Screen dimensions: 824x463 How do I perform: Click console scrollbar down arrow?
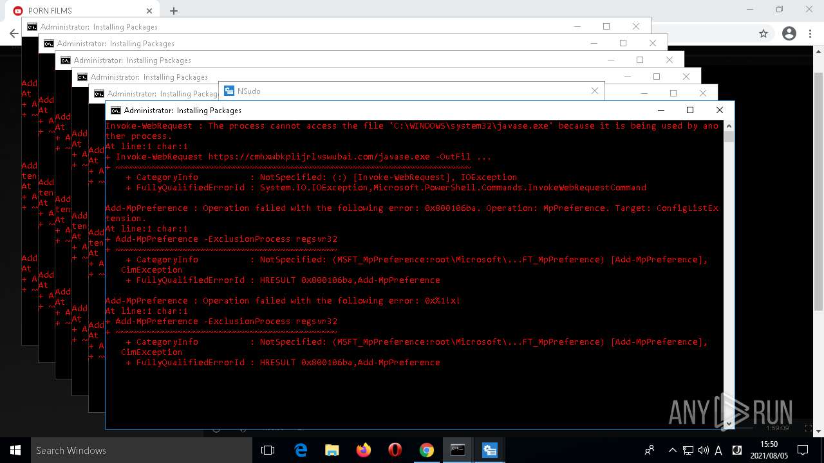729,423
